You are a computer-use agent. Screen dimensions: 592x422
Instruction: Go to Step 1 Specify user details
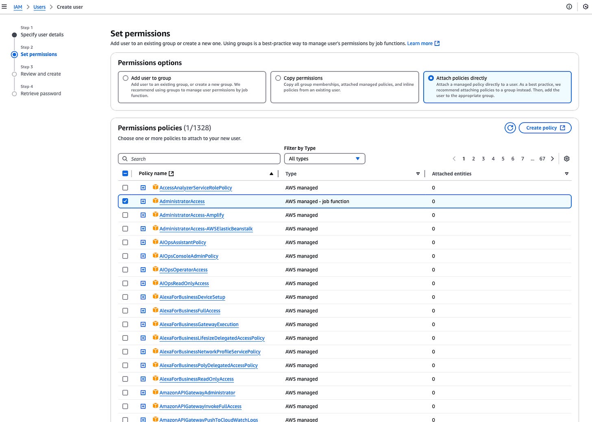coord(42,35)
